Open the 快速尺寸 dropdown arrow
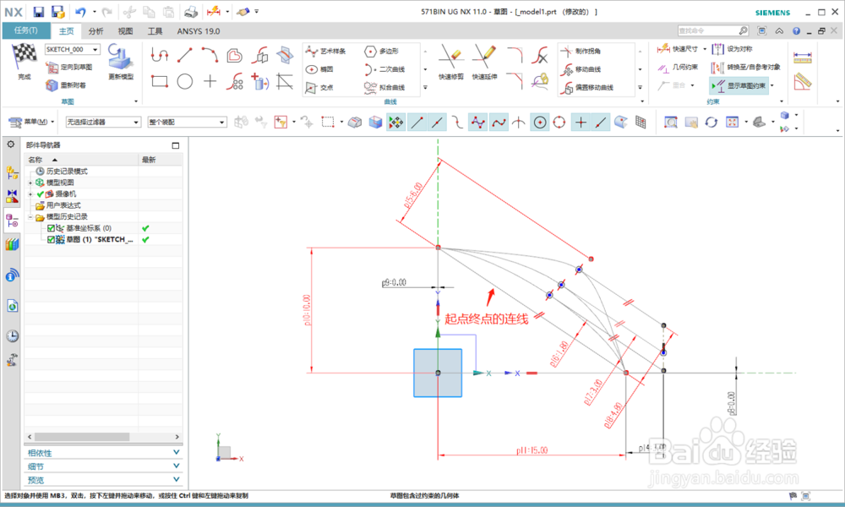Viewport: 845px width, 507px height. click(x=705, y=49)
